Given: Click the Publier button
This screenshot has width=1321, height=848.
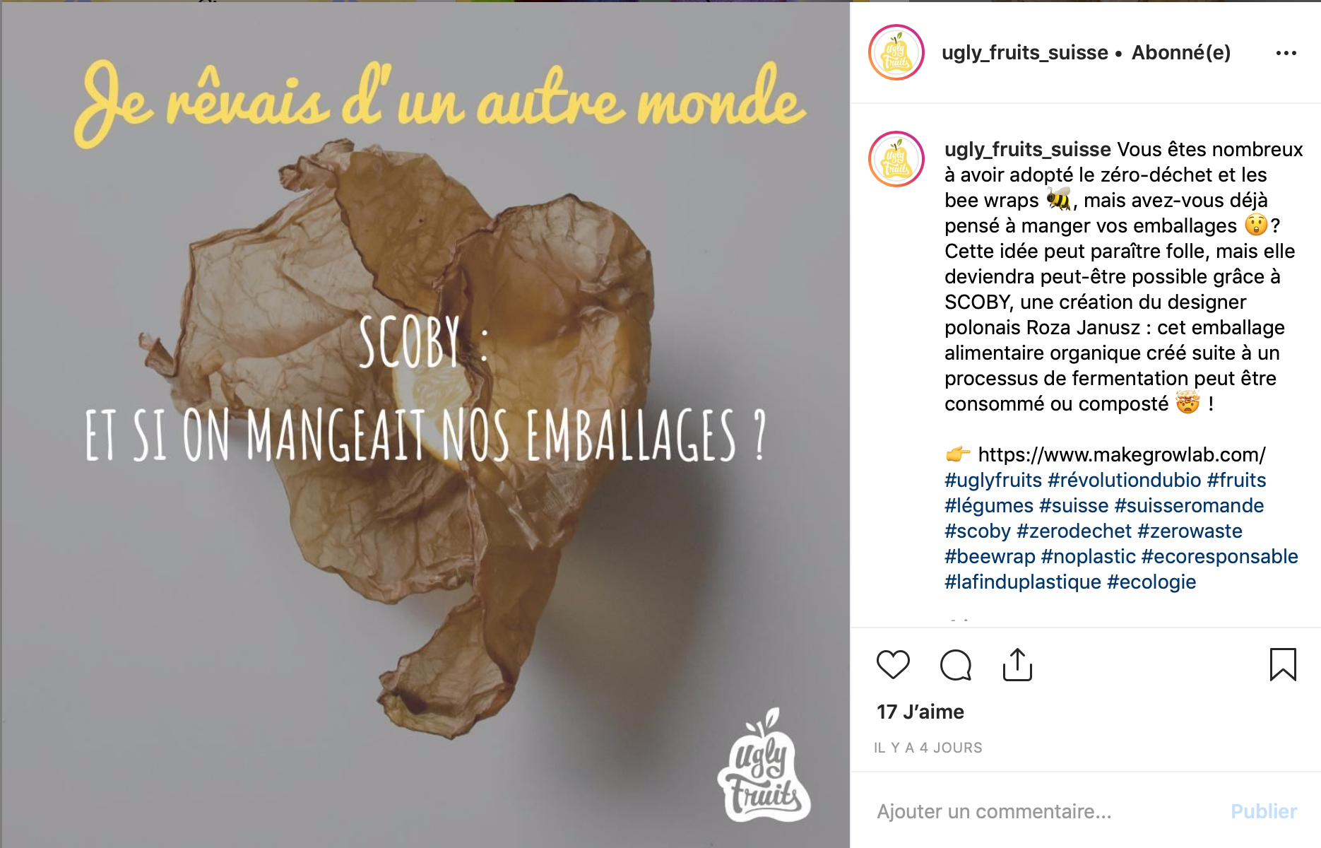Looking at the screenshot, I should [x=1264, y=811].
